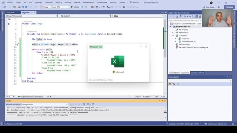The height and width of the screenshot is (133, 237).
Task: Click the Alphabetical sort icon in Propiedades panel
Action: coord(174,84)
